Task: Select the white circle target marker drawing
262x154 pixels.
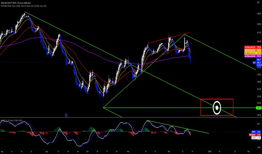Action: click(x=217, y=108)
